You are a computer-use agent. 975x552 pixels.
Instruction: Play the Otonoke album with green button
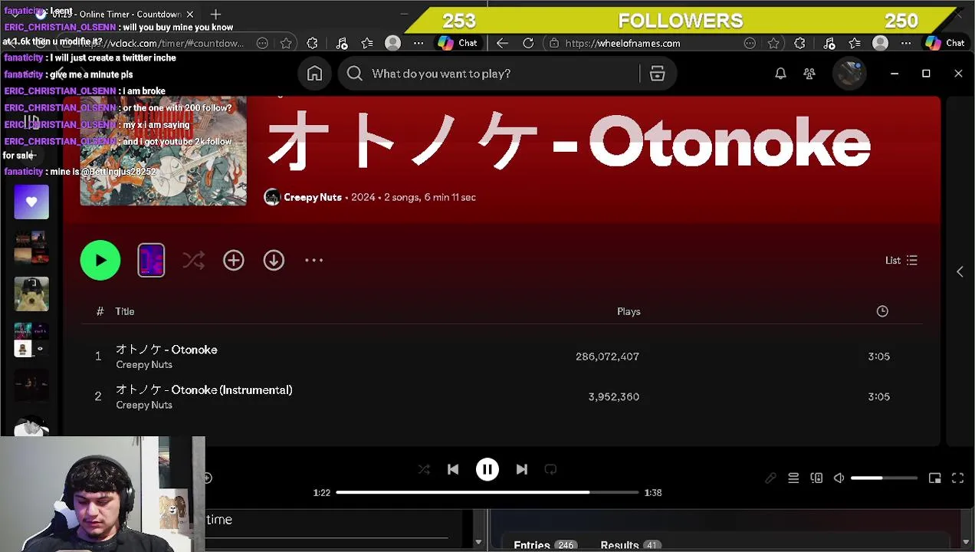[x=100, y=261]
